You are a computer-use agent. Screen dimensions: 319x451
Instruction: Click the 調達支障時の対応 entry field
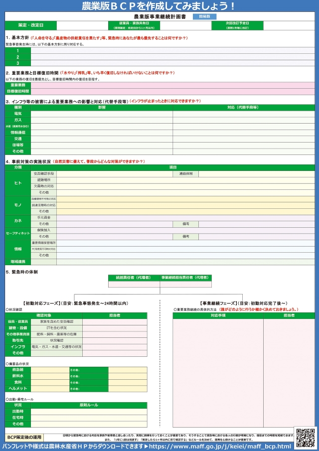coord(185,205)
